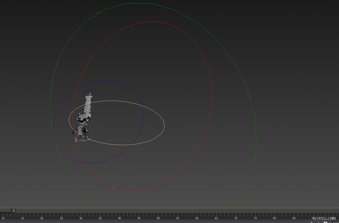Select frame 60 on the timeline
The image size is (339, 223).
coord(197,218)
